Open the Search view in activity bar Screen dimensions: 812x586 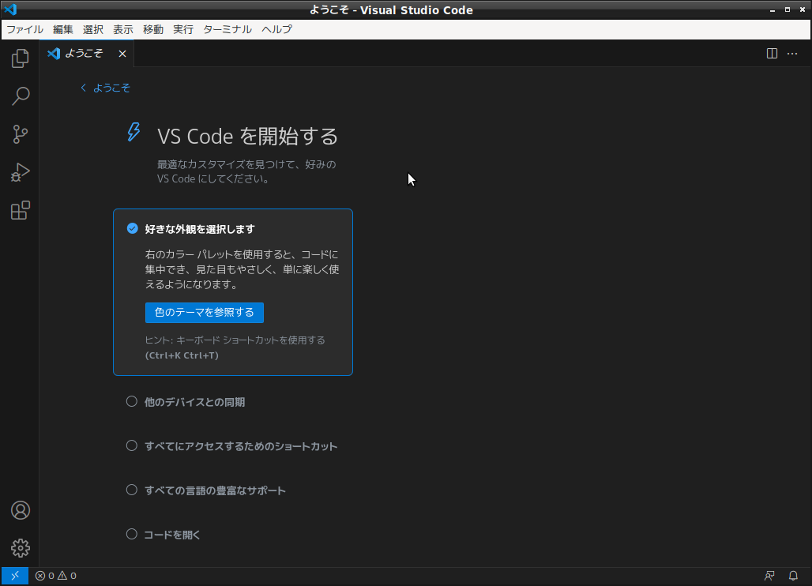pos(21,96)
